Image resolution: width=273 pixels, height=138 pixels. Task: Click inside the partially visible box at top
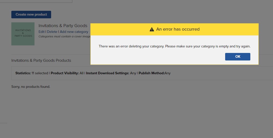coord(36,1)
